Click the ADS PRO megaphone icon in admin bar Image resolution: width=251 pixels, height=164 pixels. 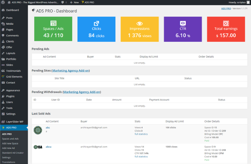click(82, 2)
